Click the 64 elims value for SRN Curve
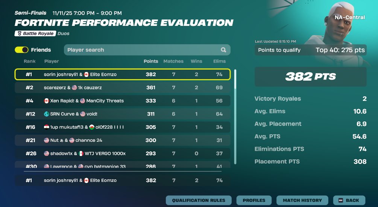The height and width of the screenshot is (207, 378). [x=219, y=114]
